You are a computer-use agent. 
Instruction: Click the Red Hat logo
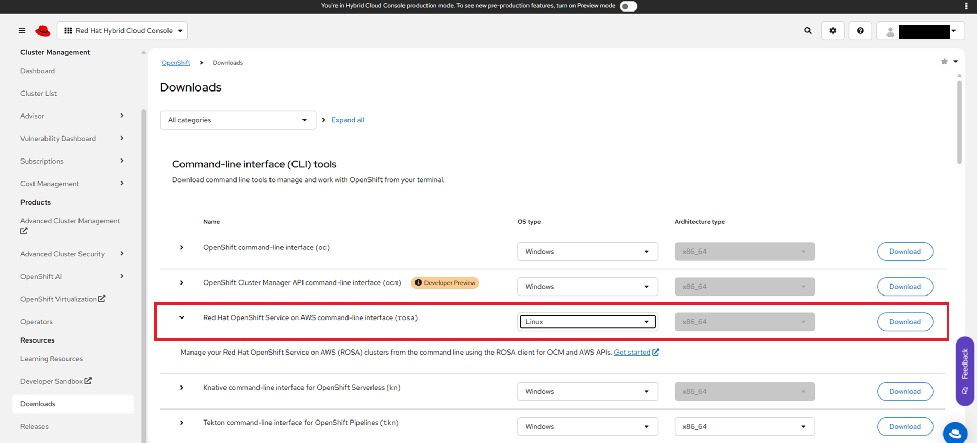(x=42, y=31)
